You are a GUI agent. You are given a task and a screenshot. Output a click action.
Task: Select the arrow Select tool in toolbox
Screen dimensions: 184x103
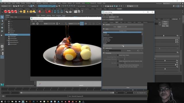point(2,17)
